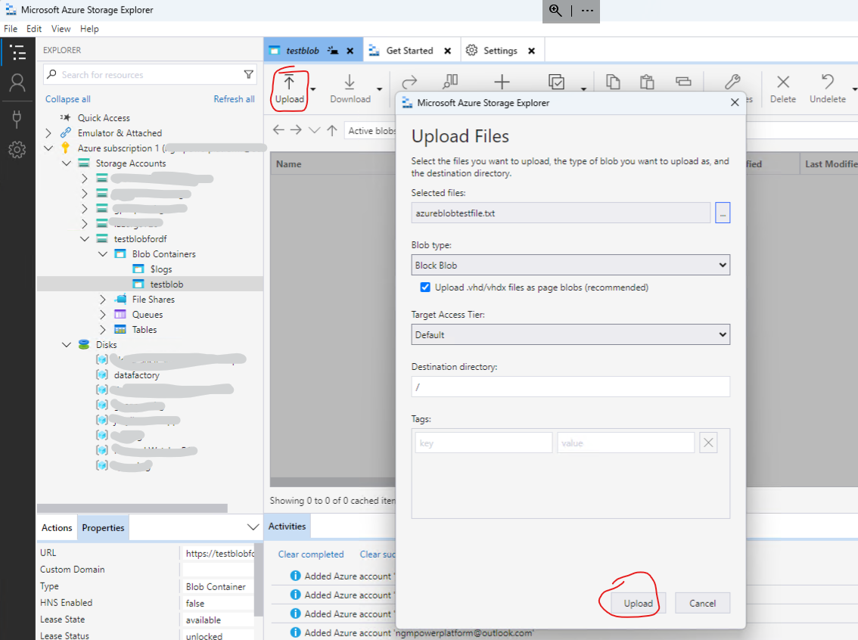
Task: Go forward with the right navigation arrow
Action: [x=296, y=130]
